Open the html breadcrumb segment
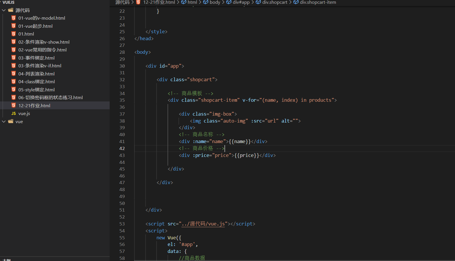The width and height of the screenshot is (455, 261). [192, 2]
